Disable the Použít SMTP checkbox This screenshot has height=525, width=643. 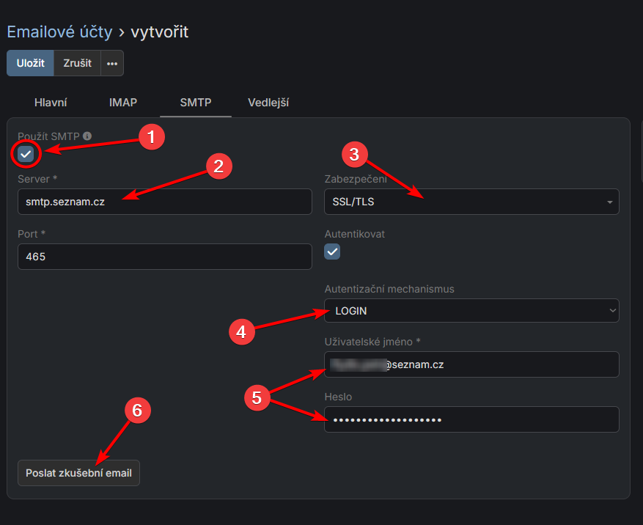click(x=26, y=154)
